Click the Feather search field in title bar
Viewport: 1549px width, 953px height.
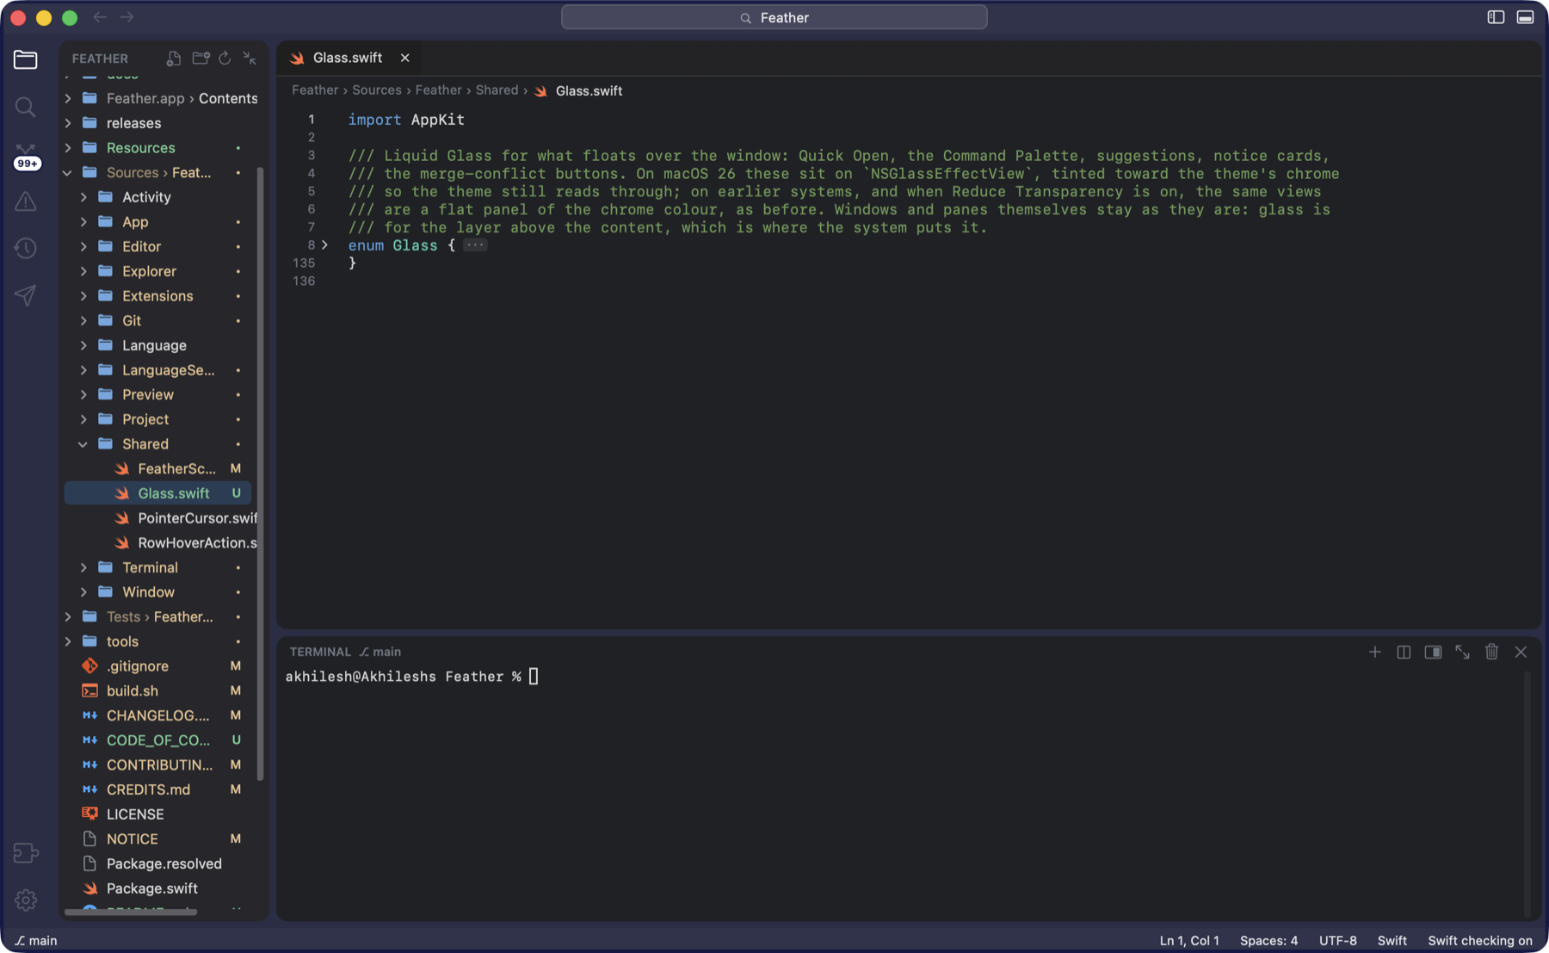tap(774, 17)
